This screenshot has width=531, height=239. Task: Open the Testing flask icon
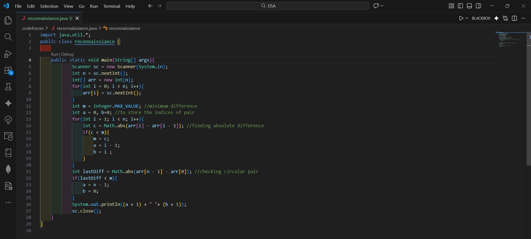point(8,87)
